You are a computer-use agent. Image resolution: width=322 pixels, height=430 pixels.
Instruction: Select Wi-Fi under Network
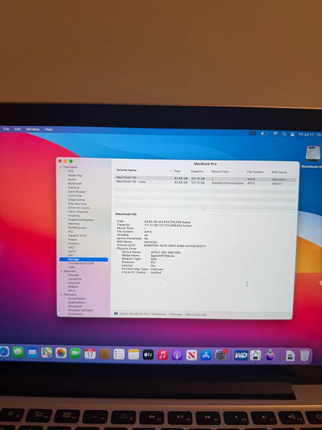72,291
